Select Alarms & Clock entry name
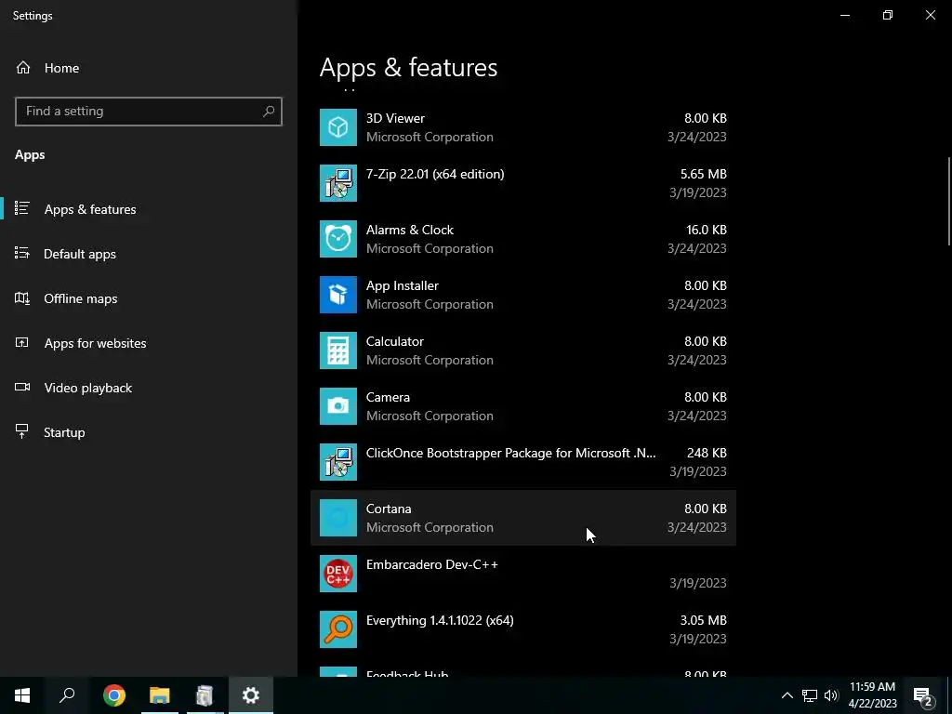The width and height of the screenshot is (952, 714). click(410, 231)
